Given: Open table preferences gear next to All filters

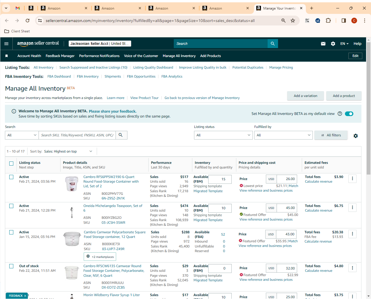Looking at the screenshot, I should tap(356, 136).
